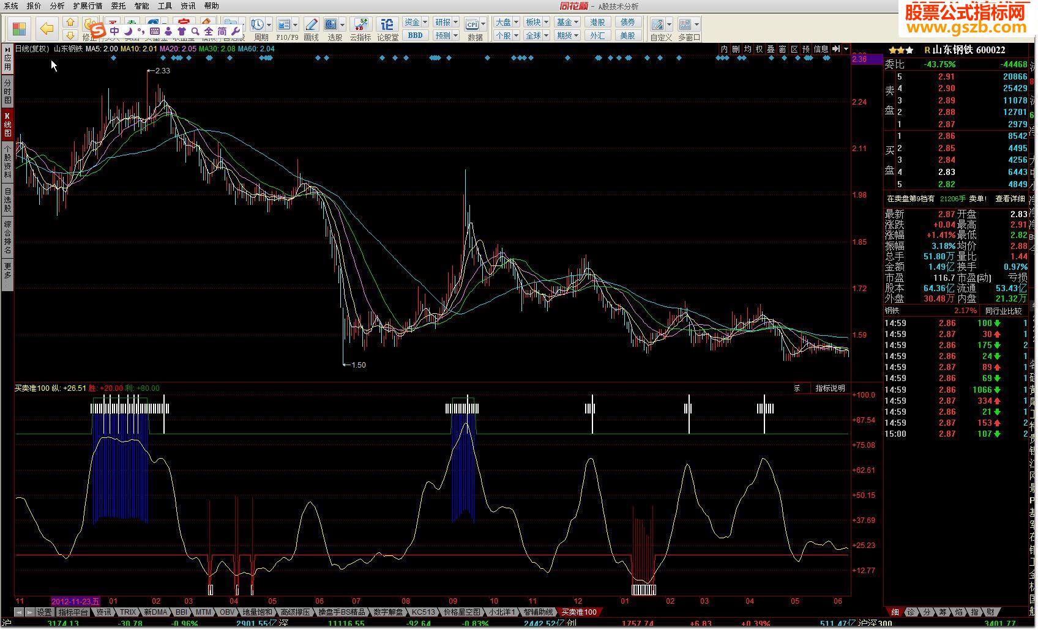This screenshot has height=630, width=1038.
Task: Open the 周期 period clock icon
Action: point(257,24)
